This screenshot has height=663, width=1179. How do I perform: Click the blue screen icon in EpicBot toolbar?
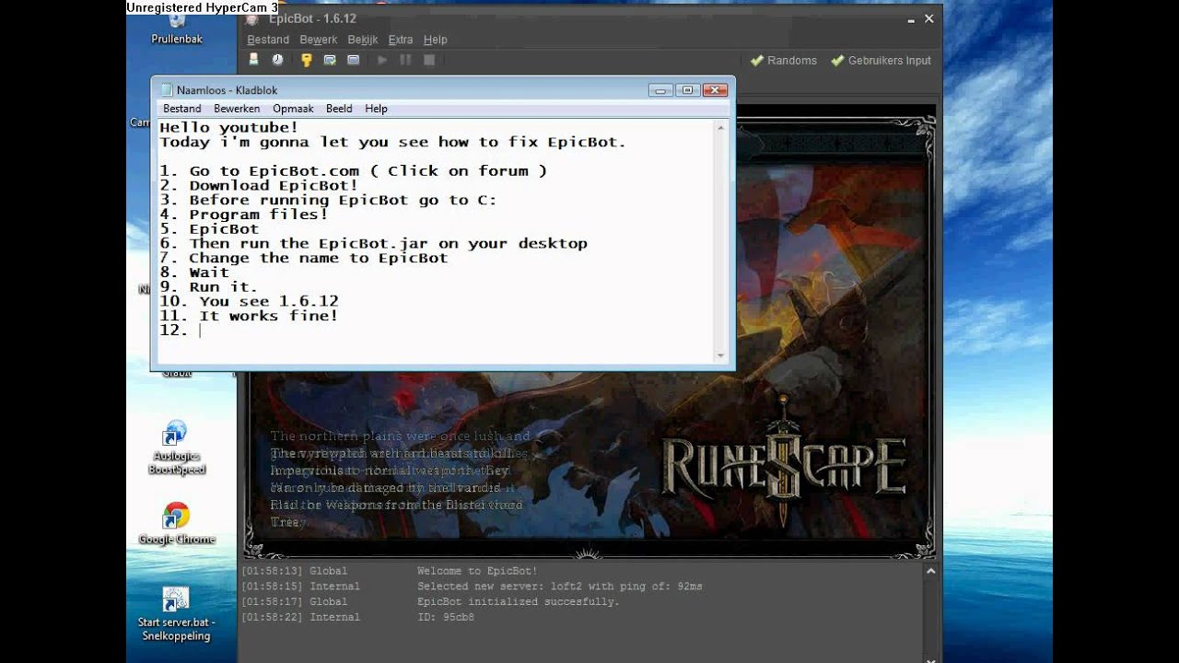click(353, 60)
